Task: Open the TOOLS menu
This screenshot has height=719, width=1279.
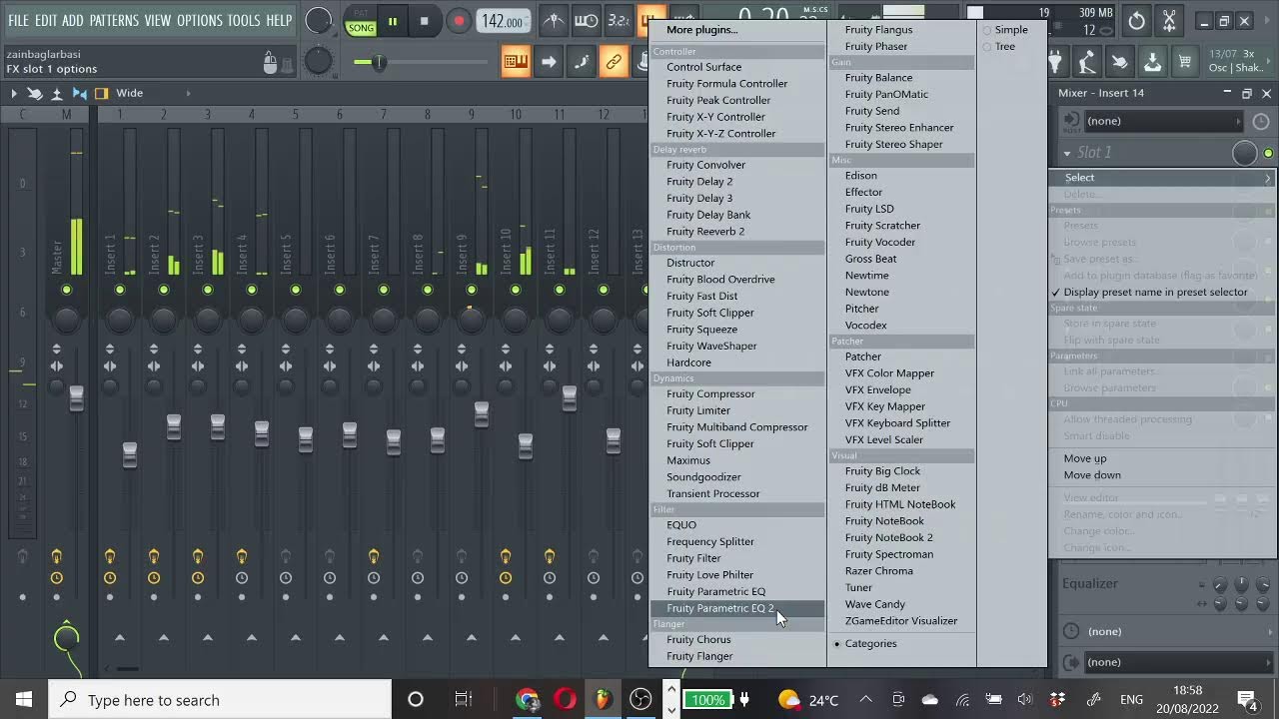Action: pyautogui.click(x=244, y=20)
